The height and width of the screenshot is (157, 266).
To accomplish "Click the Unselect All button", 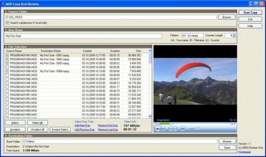I will coord(37,130).
